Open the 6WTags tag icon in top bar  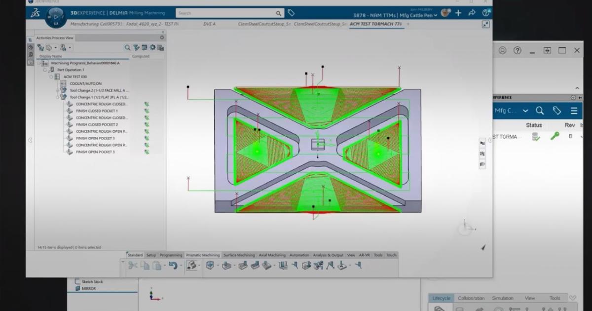291,13
